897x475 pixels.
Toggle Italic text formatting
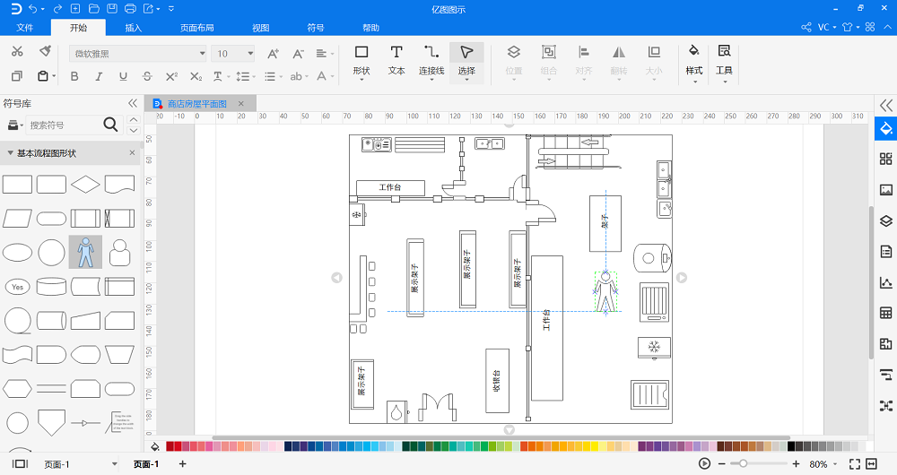click(x=100, y=76)
